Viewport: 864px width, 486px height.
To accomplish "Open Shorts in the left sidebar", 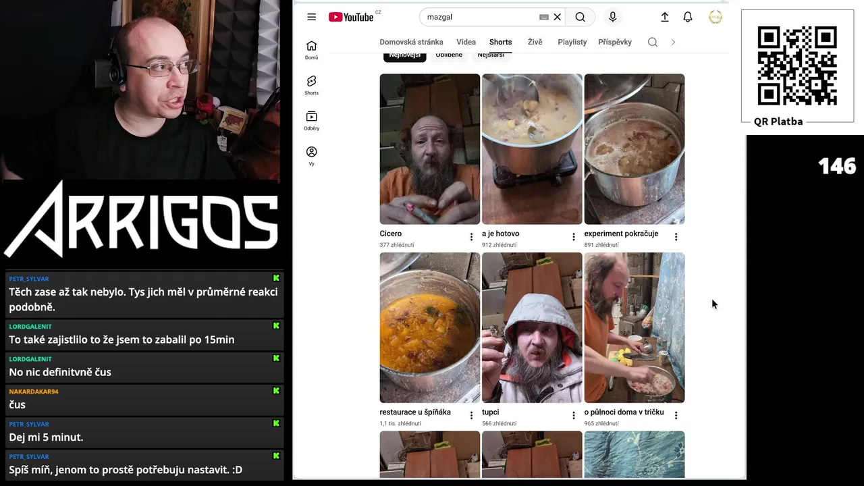I will pyautogui.click(x=311, y=85).
